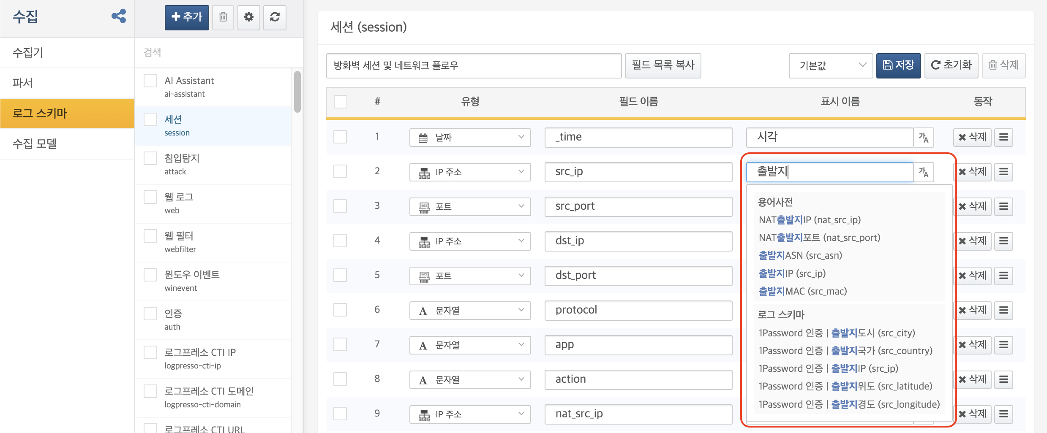This screenshot has height=433, width=1047.
Task: Click reorder handle icon for row 2
Action: [x=1003, y=172]
